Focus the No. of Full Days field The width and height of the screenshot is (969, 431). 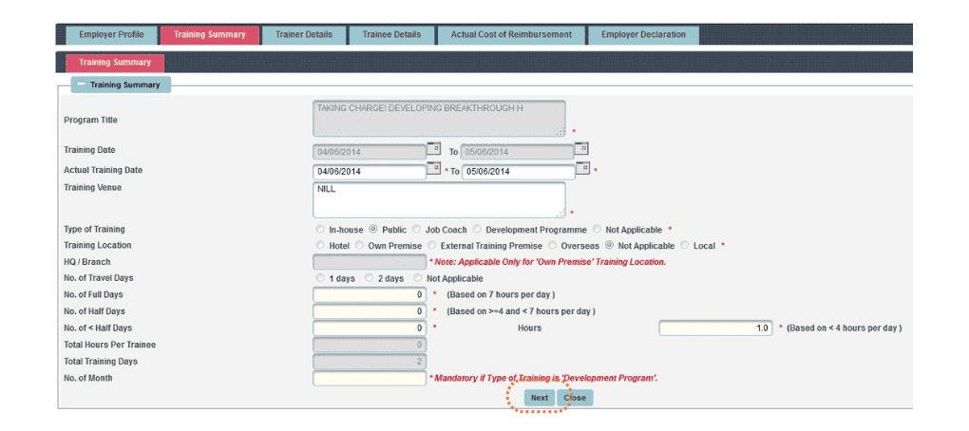pos(370,294)
